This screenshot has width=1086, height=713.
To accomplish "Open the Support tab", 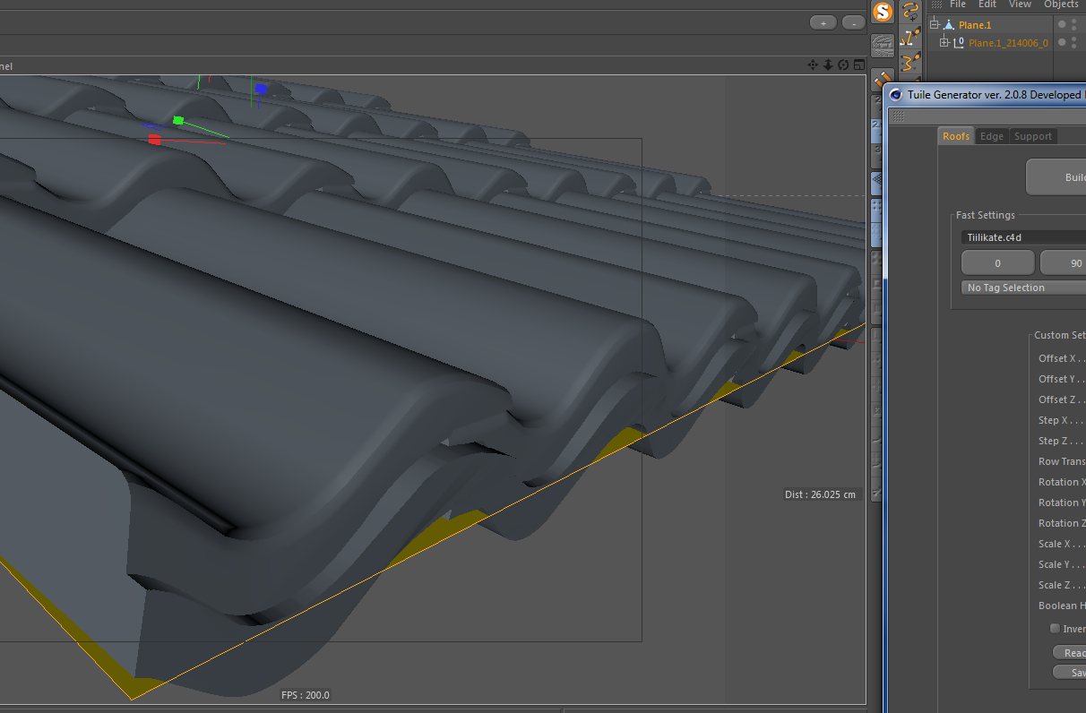I will tap(1032, 136).
